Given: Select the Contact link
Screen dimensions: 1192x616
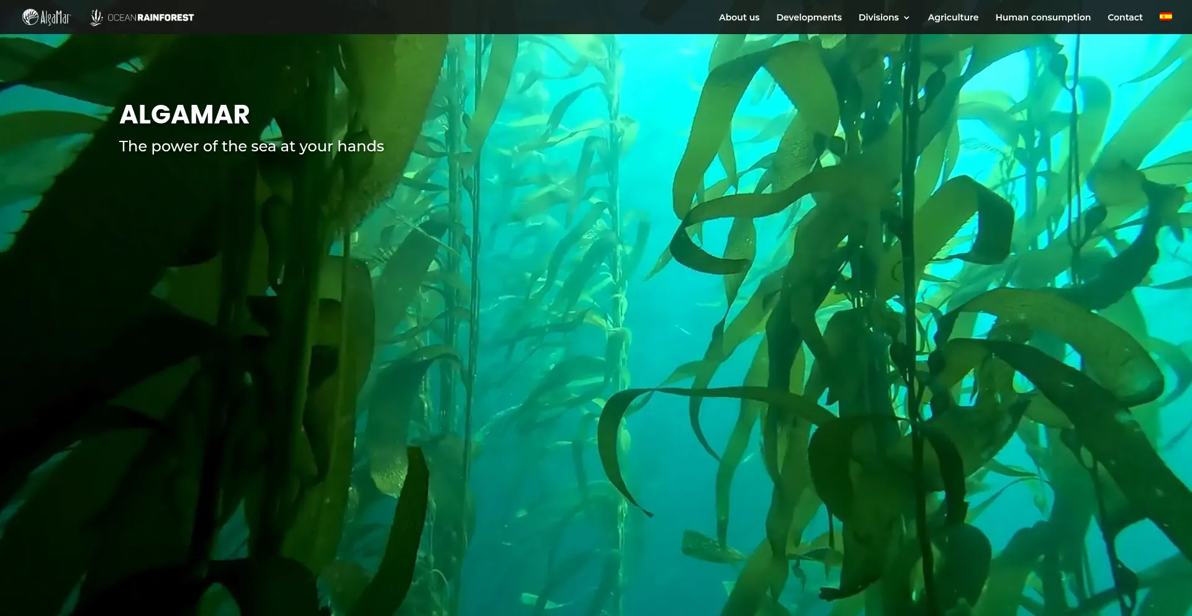Looking at the screenshot, I should (x=1124, y=17).
